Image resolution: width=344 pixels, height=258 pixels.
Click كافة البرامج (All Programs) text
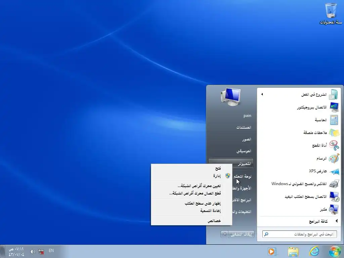pos(318,221)
